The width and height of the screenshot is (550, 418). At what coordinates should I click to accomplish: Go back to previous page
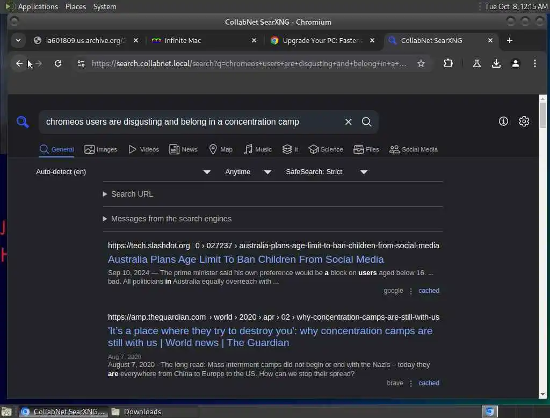(x=19, y=63)
